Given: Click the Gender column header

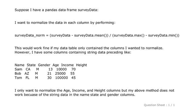Looking at the screenshot, I should (44, 65).
